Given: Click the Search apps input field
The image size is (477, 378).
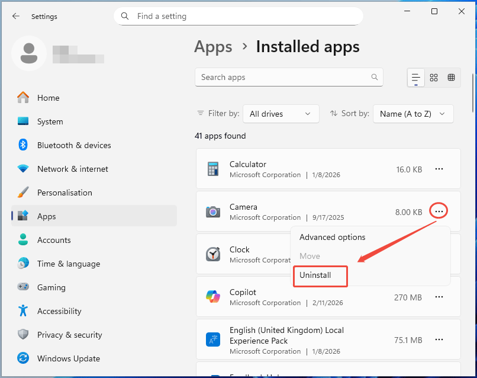Looking at the screenshot, I should (289, 77).
